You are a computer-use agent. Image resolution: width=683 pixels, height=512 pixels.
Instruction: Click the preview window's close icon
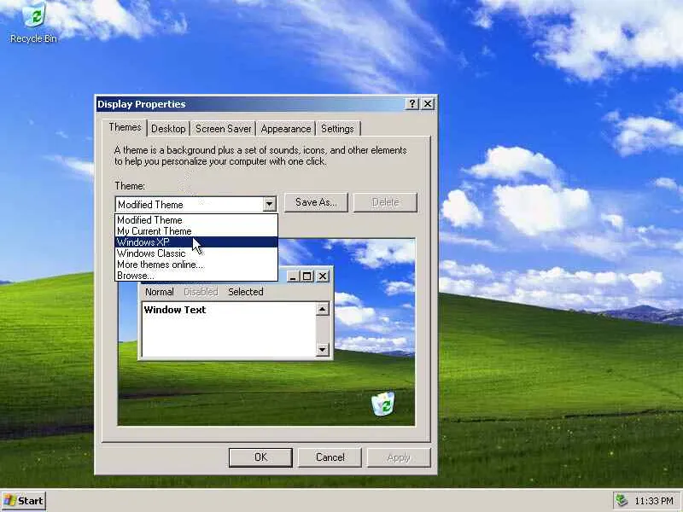[323, 276]
